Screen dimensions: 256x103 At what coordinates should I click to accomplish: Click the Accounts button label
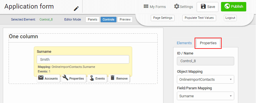[51, 78]
